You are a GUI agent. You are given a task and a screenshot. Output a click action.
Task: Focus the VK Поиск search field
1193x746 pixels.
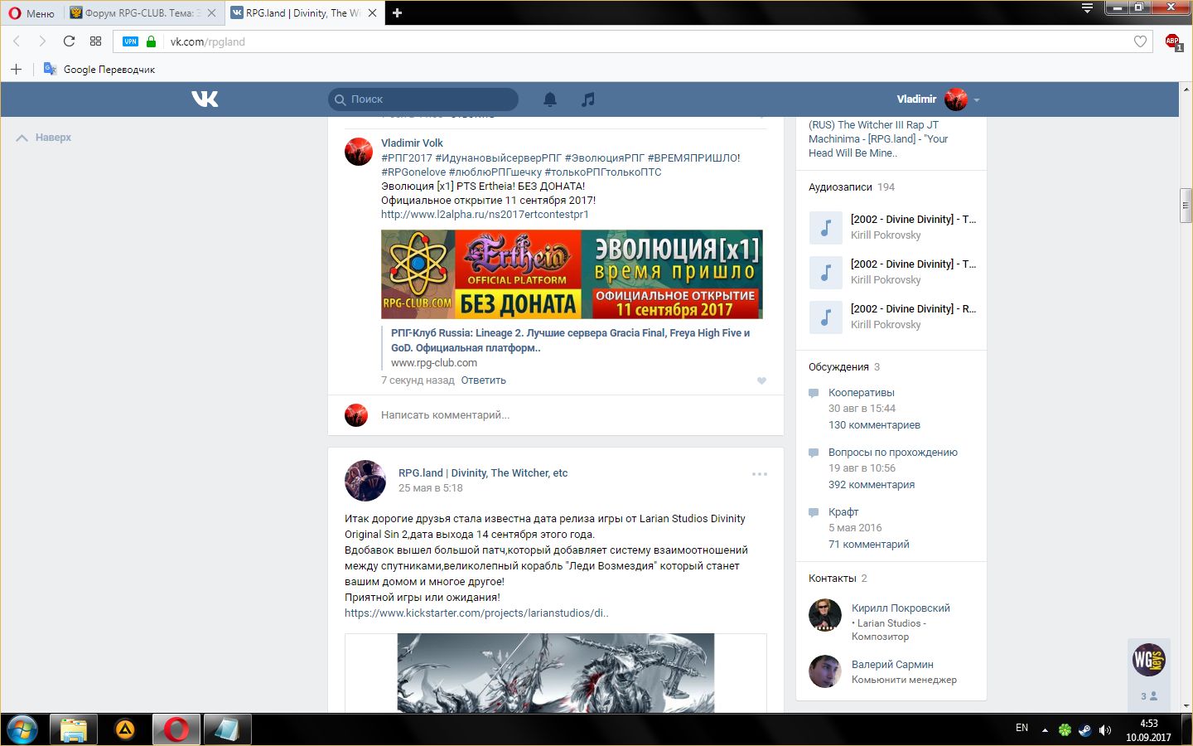pos(423,99)
